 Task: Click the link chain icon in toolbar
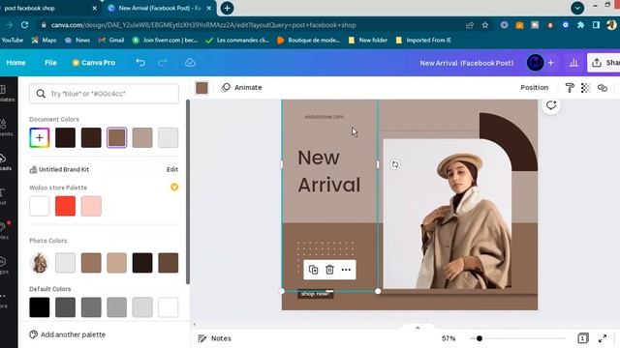pyautogui.click(x=603, y=88)
